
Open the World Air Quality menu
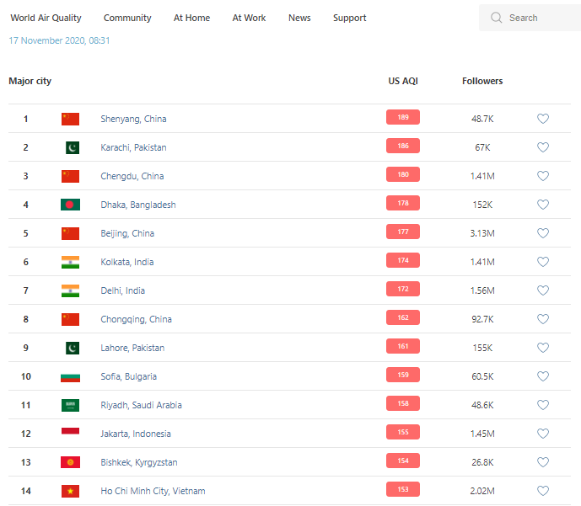click(46, 18)
